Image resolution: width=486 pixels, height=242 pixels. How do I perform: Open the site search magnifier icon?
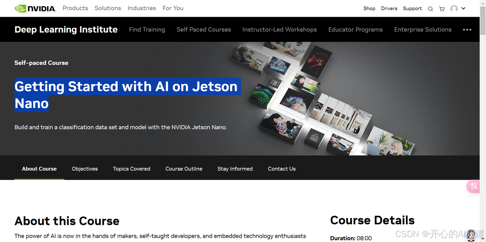[430, 9]
